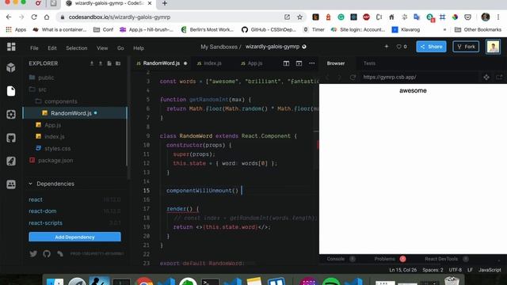
Task: Open editor more options ellipsis
Action: pyautogui.click(x=311, y=63)
